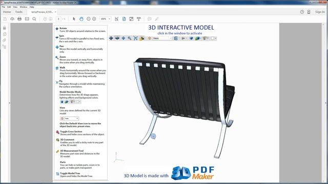
Task: Click the highlight text pen icon
Action: (x=157, y=19)
